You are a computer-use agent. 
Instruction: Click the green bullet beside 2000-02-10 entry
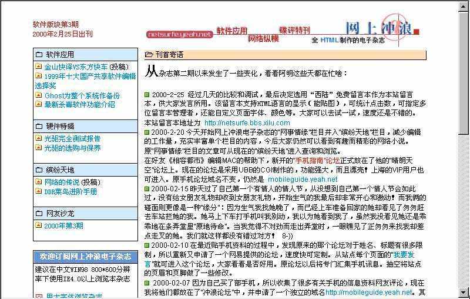point(147,245)
